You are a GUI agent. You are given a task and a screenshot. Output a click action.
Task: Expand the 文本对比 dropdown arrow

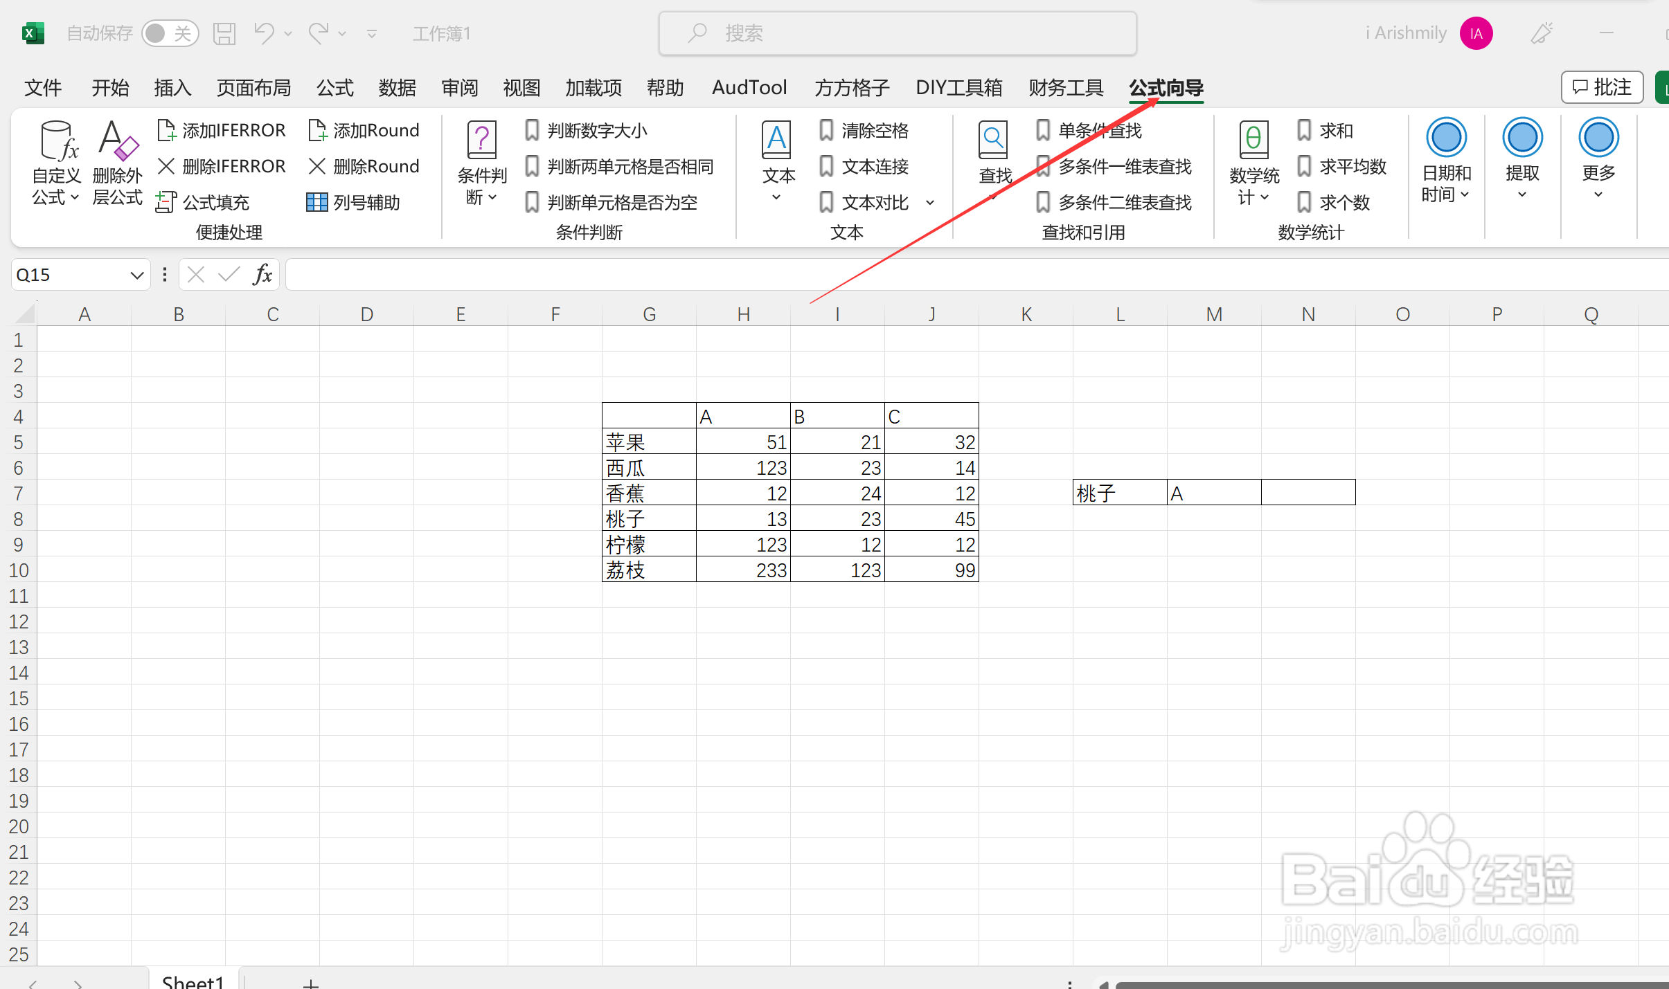pyautogui.click(x=930, y=203)
